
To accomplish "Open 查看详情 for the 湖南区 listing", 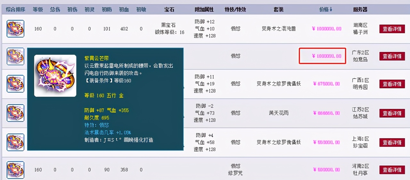I will [392, 29].
